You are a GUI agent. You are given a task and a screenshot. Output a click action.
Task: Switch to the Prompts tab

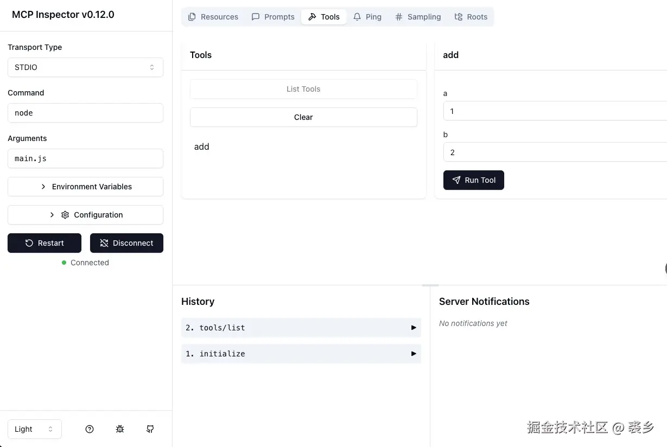(273, 17)
